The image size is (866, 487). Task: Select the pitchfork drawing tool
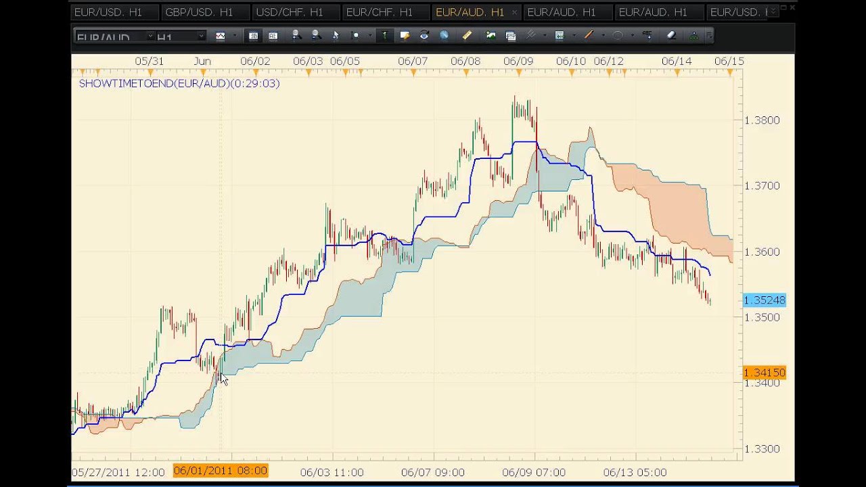coord(531,36)
